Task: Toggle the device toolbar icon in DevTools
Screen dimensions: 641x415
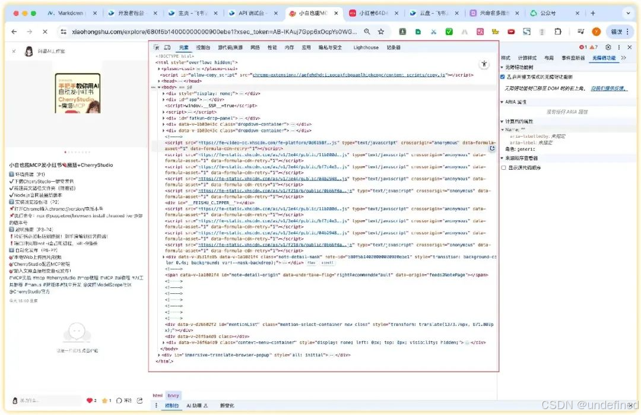Action: 167,47
